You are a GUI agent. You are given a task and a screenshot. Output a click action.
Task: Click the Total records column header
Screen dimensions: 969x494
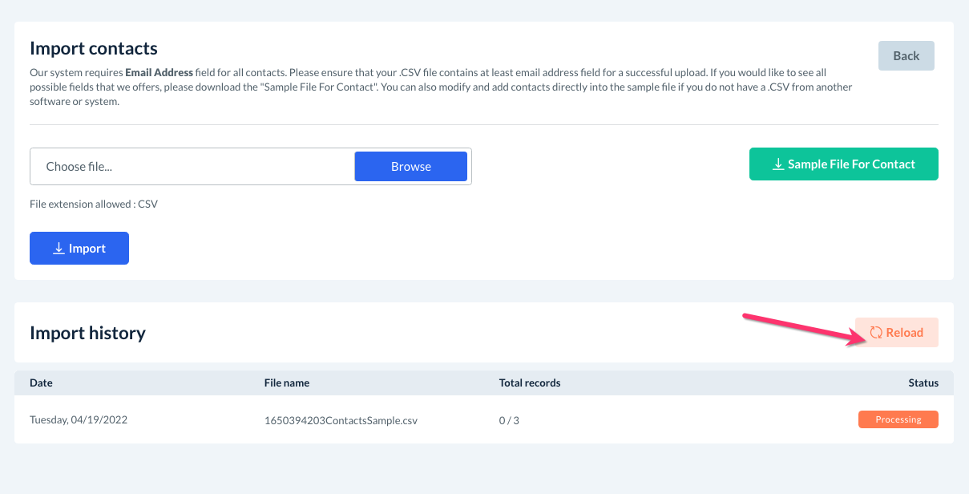tap(529, 383)
